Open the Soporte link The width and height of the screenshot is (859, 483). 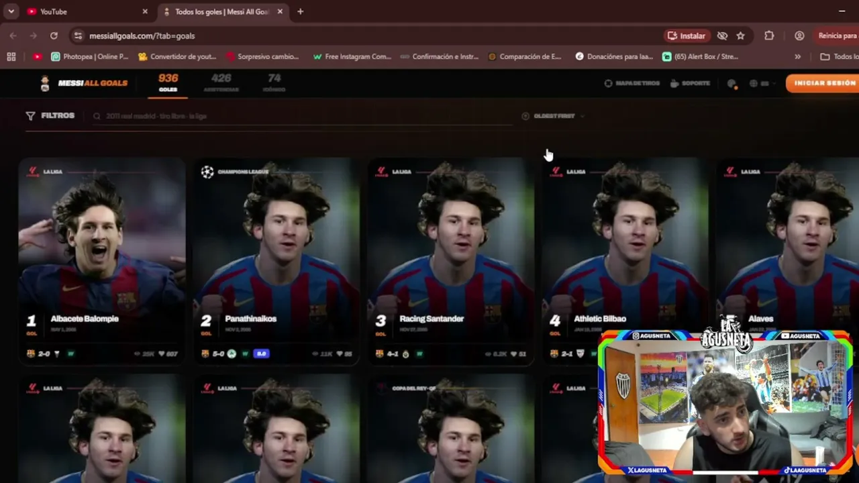point(691,83)
